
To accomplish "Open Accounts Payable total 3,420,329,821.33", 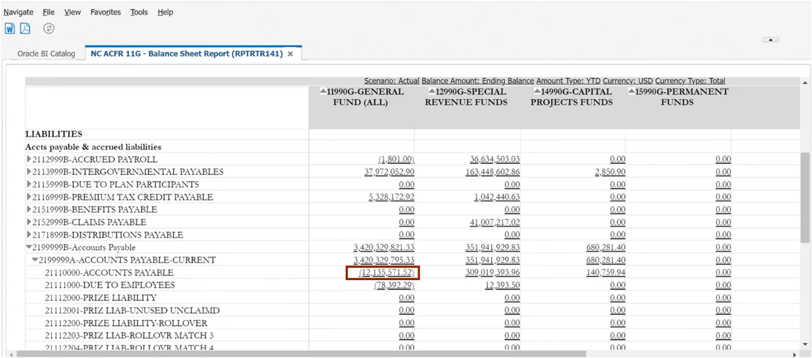I will coord(384,248).
